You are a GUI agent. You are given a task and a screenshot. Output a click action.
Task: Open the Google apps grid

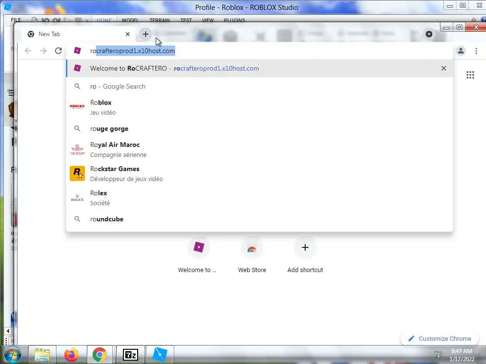tap(470, 75)
